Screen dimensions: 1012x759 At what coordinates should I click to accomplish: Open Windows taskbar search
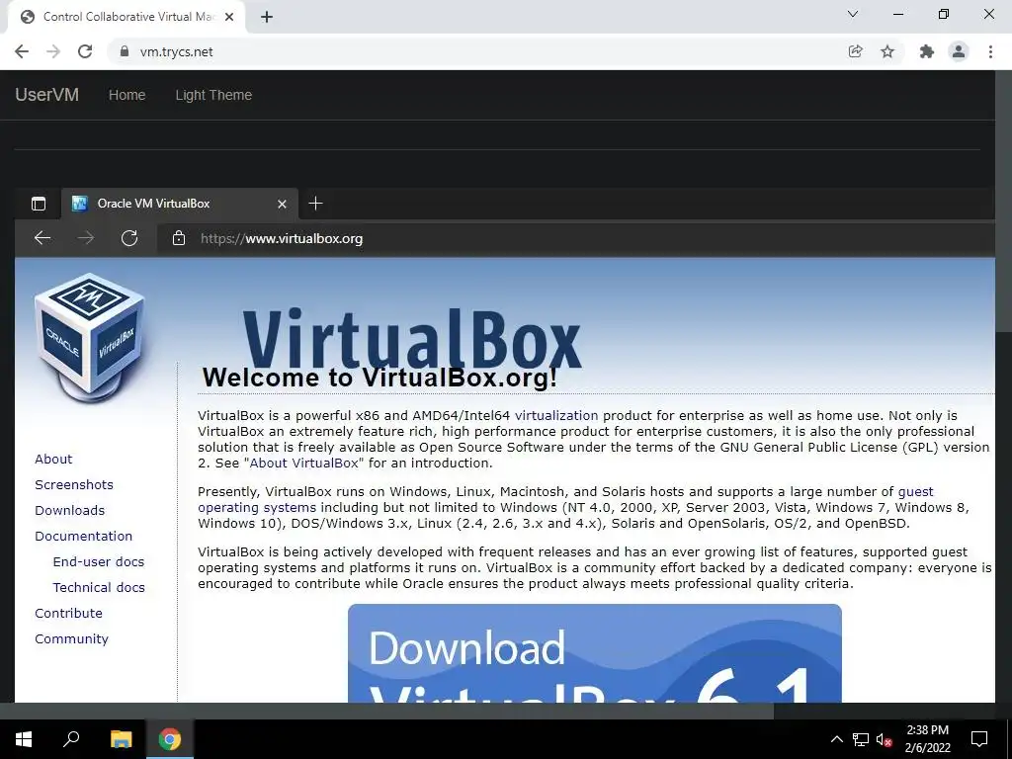click(71, 739)
